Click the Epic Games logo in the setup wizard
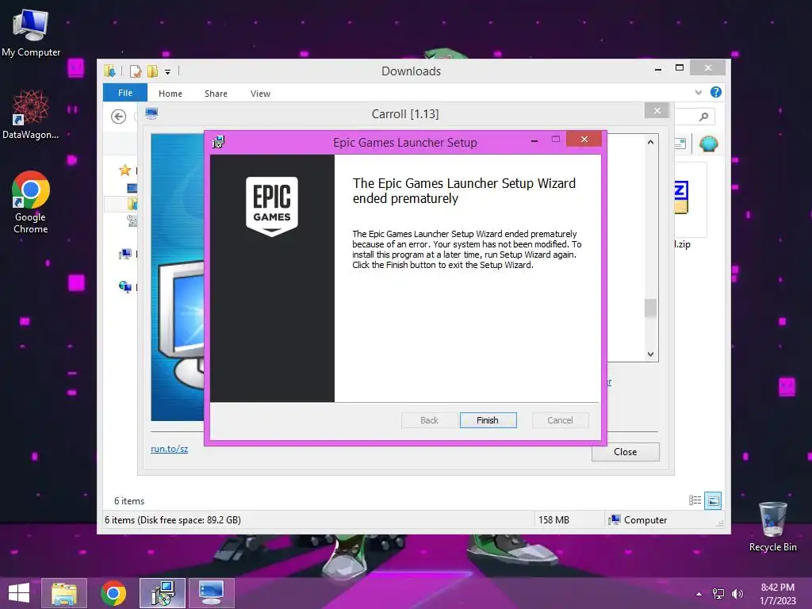 [x=272, y=207]
